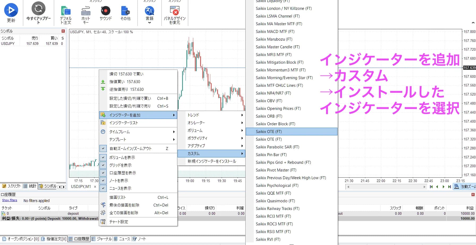476x245 pixels.
Task: Switch to ニュース tab
Action: [x=122, y=239]
